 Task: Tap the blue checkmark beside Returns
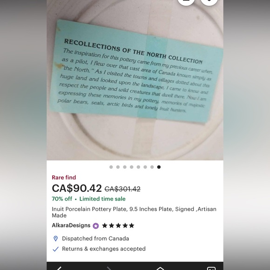point(55,249)
